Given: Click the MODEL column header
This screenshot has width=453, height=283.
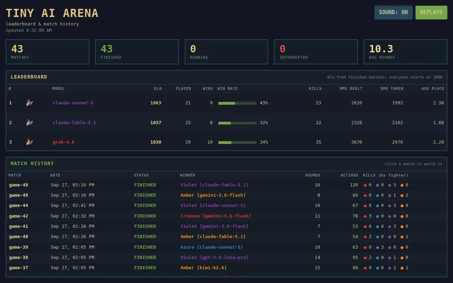Looking at the screenshot, I should (58, 88).
